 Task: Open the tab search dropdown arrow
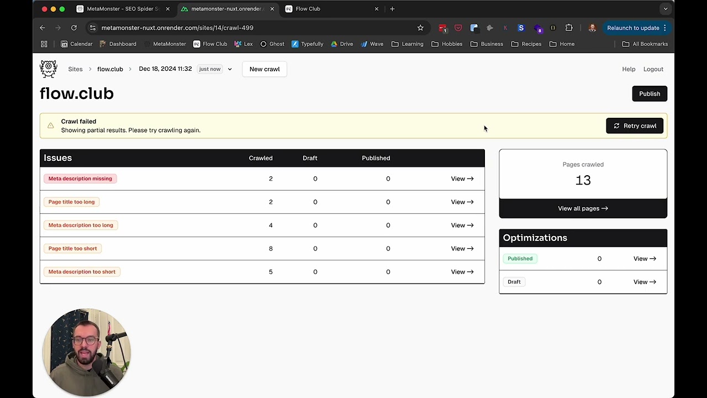coord(666,9)
